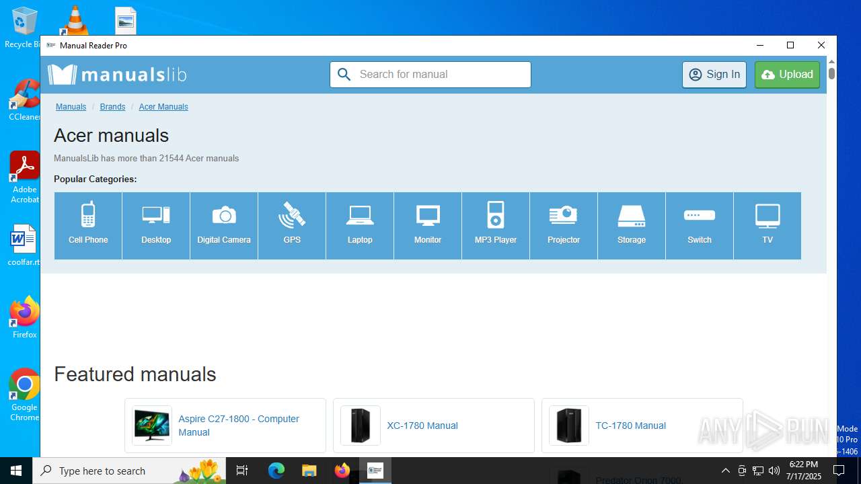Open the Laptop category

[x=360, y=226]
